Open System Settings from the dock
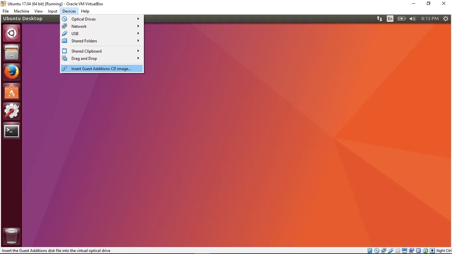This screenshot has width=452, height=254. pyautogui.click(x=12, y=111)
